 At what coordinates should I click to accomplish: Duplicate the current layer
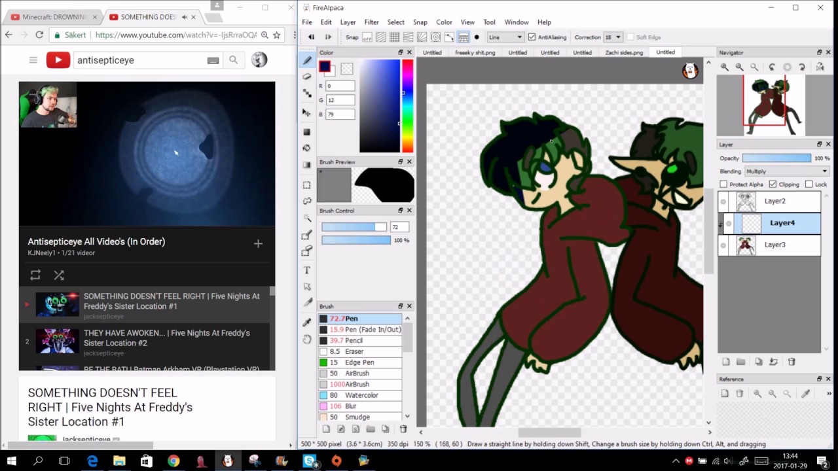tap(758, 362)
